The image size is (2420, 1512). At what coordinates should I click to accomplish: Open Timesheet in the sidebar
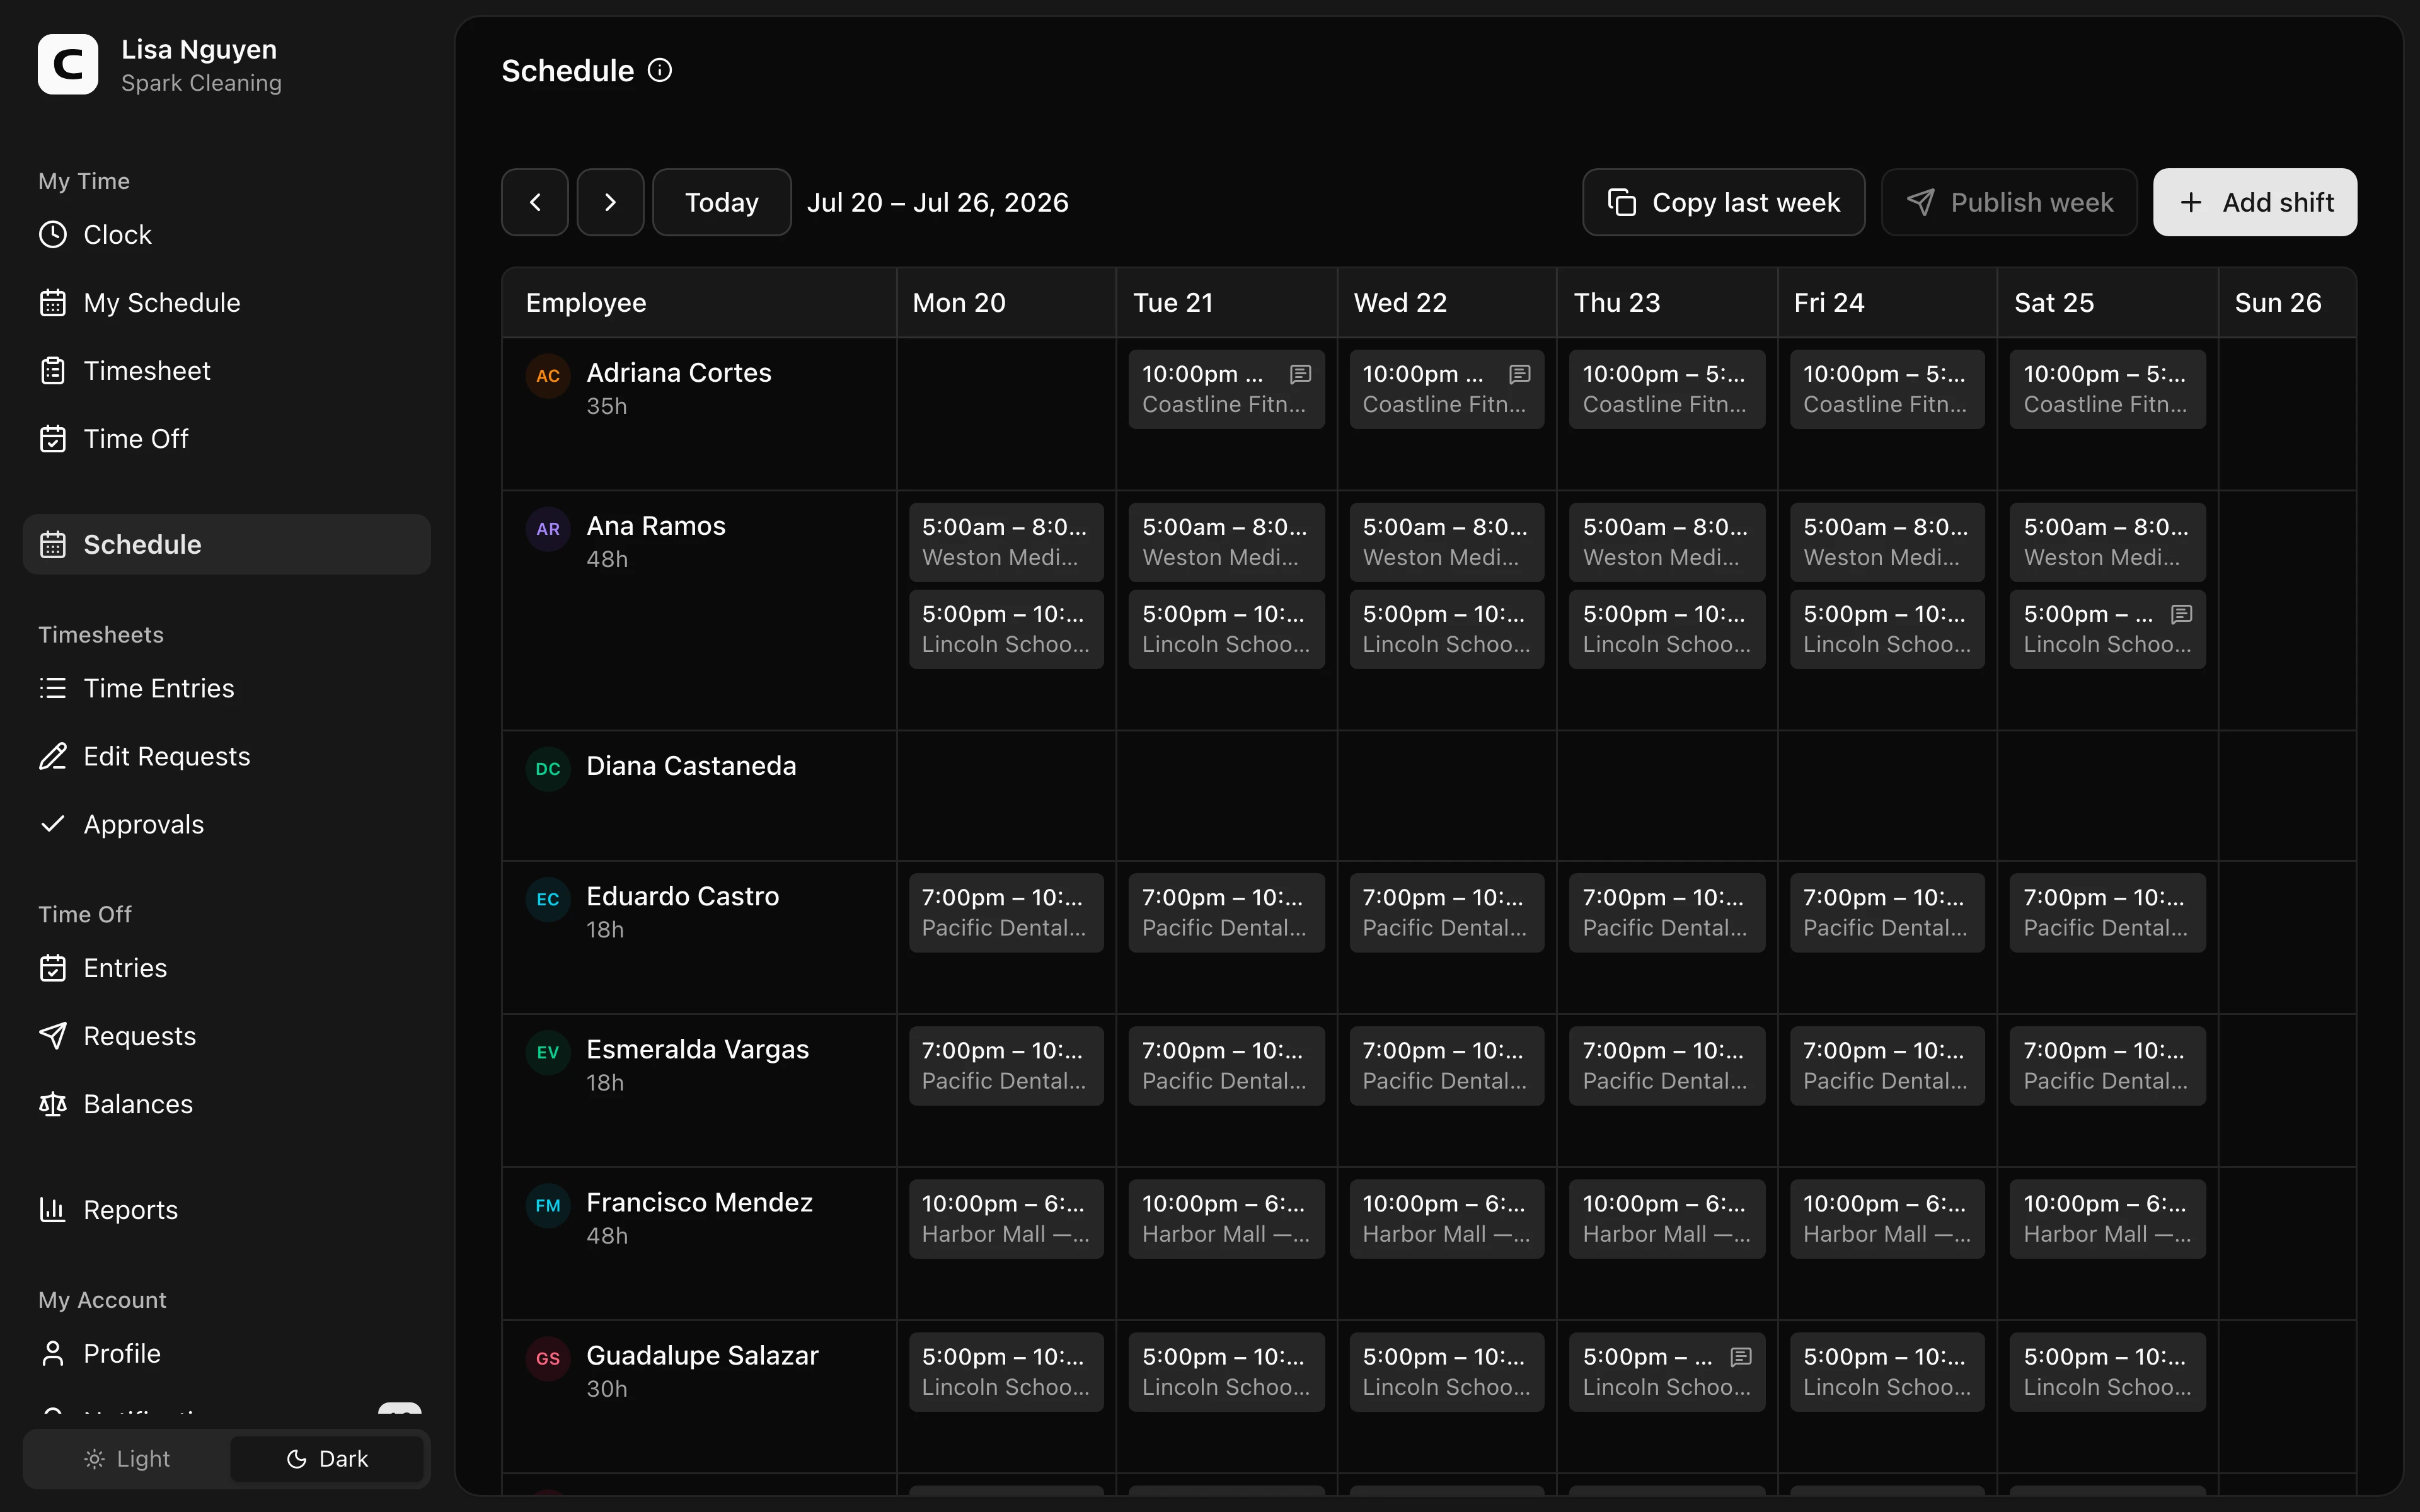pos(227,371)
